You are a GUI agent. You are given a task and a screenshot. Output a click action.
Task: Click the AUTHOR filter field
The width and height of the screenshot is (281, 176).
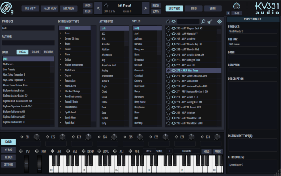point(28,43)
